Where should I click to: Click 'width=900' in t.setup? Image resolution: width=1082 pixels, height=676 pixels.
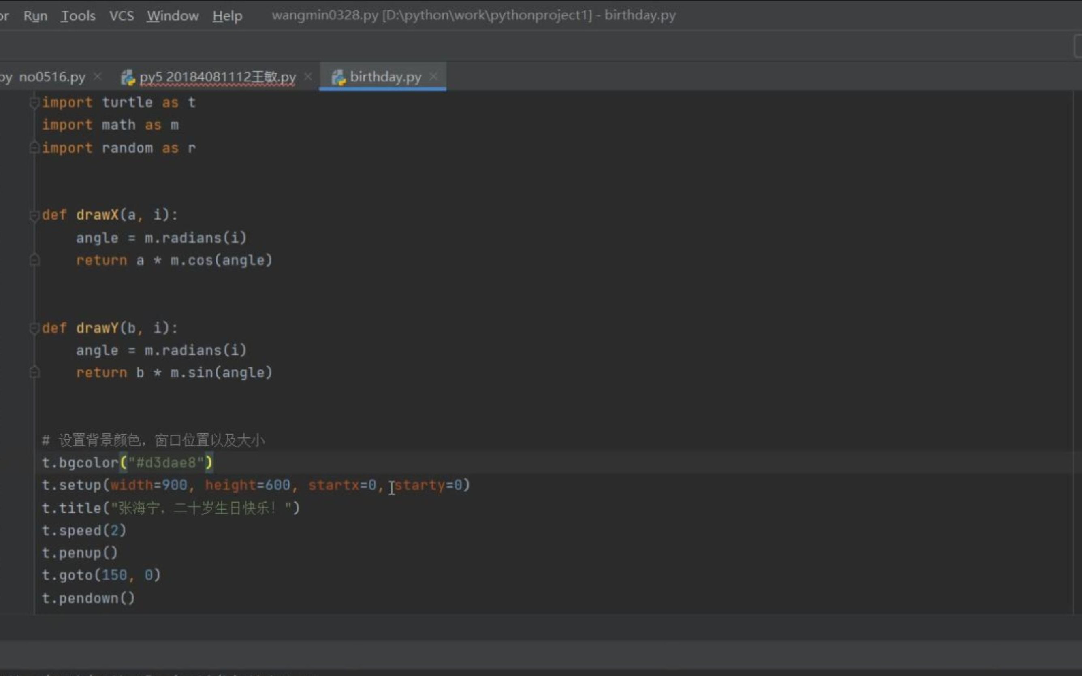tap(148, 485)
